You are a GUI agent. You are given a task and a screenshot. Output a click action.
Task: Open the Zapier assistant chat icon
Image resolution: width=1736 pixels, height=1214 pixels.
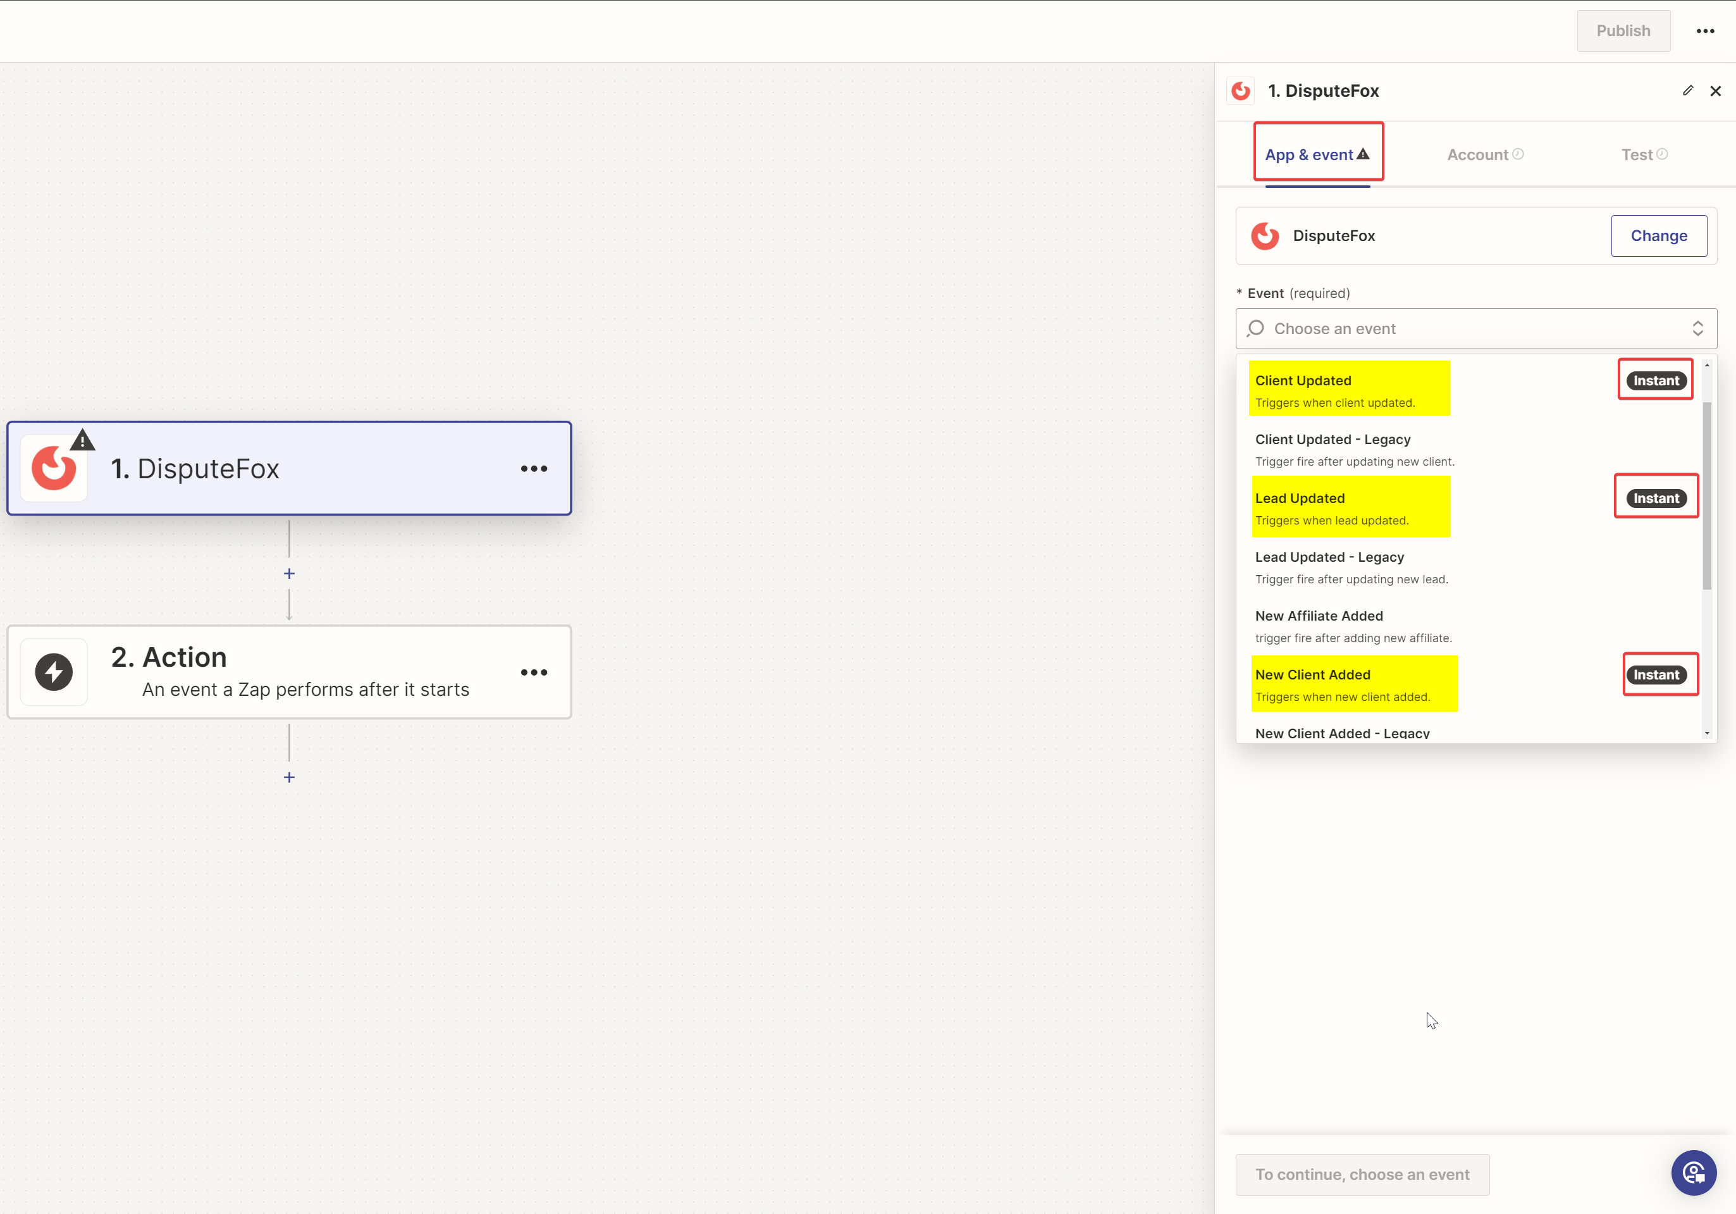click(1694, 1173)
